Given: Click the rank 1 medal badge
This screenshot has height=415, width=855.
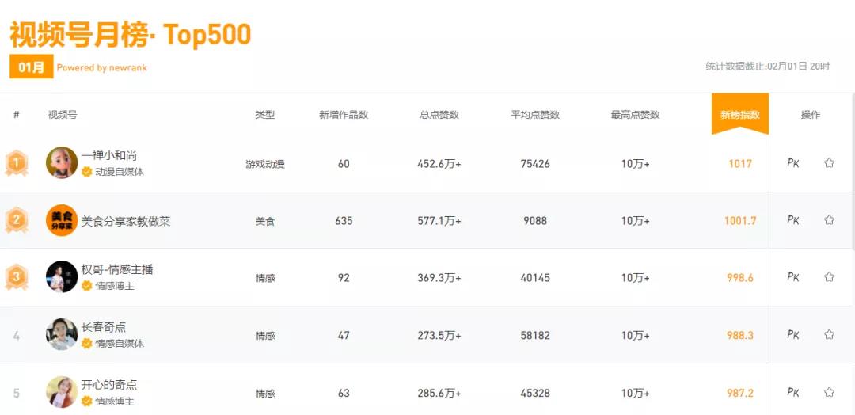Looking at the screenshot, I should pyautogui.click(x=17, y=163).
